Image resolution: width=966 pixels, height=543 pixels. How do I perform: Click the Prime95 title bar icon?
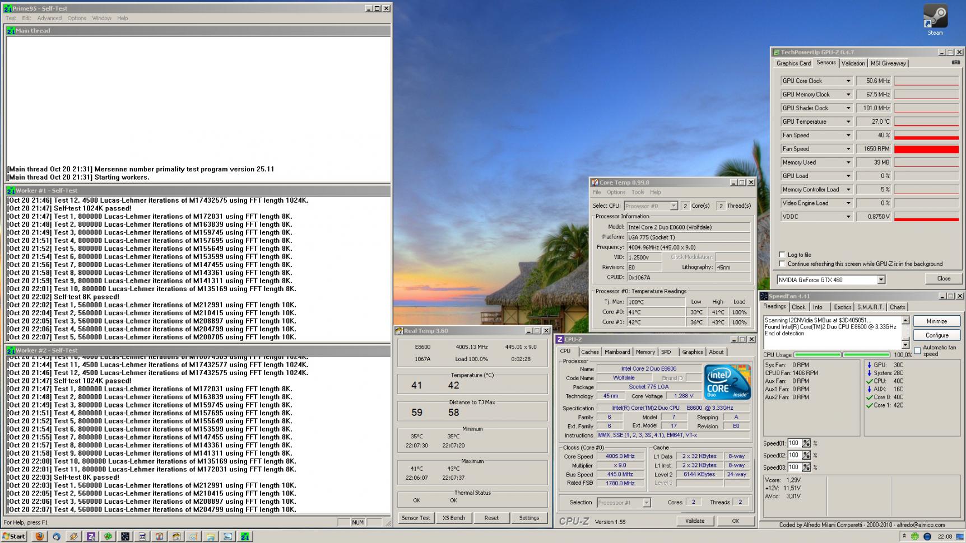7,8
